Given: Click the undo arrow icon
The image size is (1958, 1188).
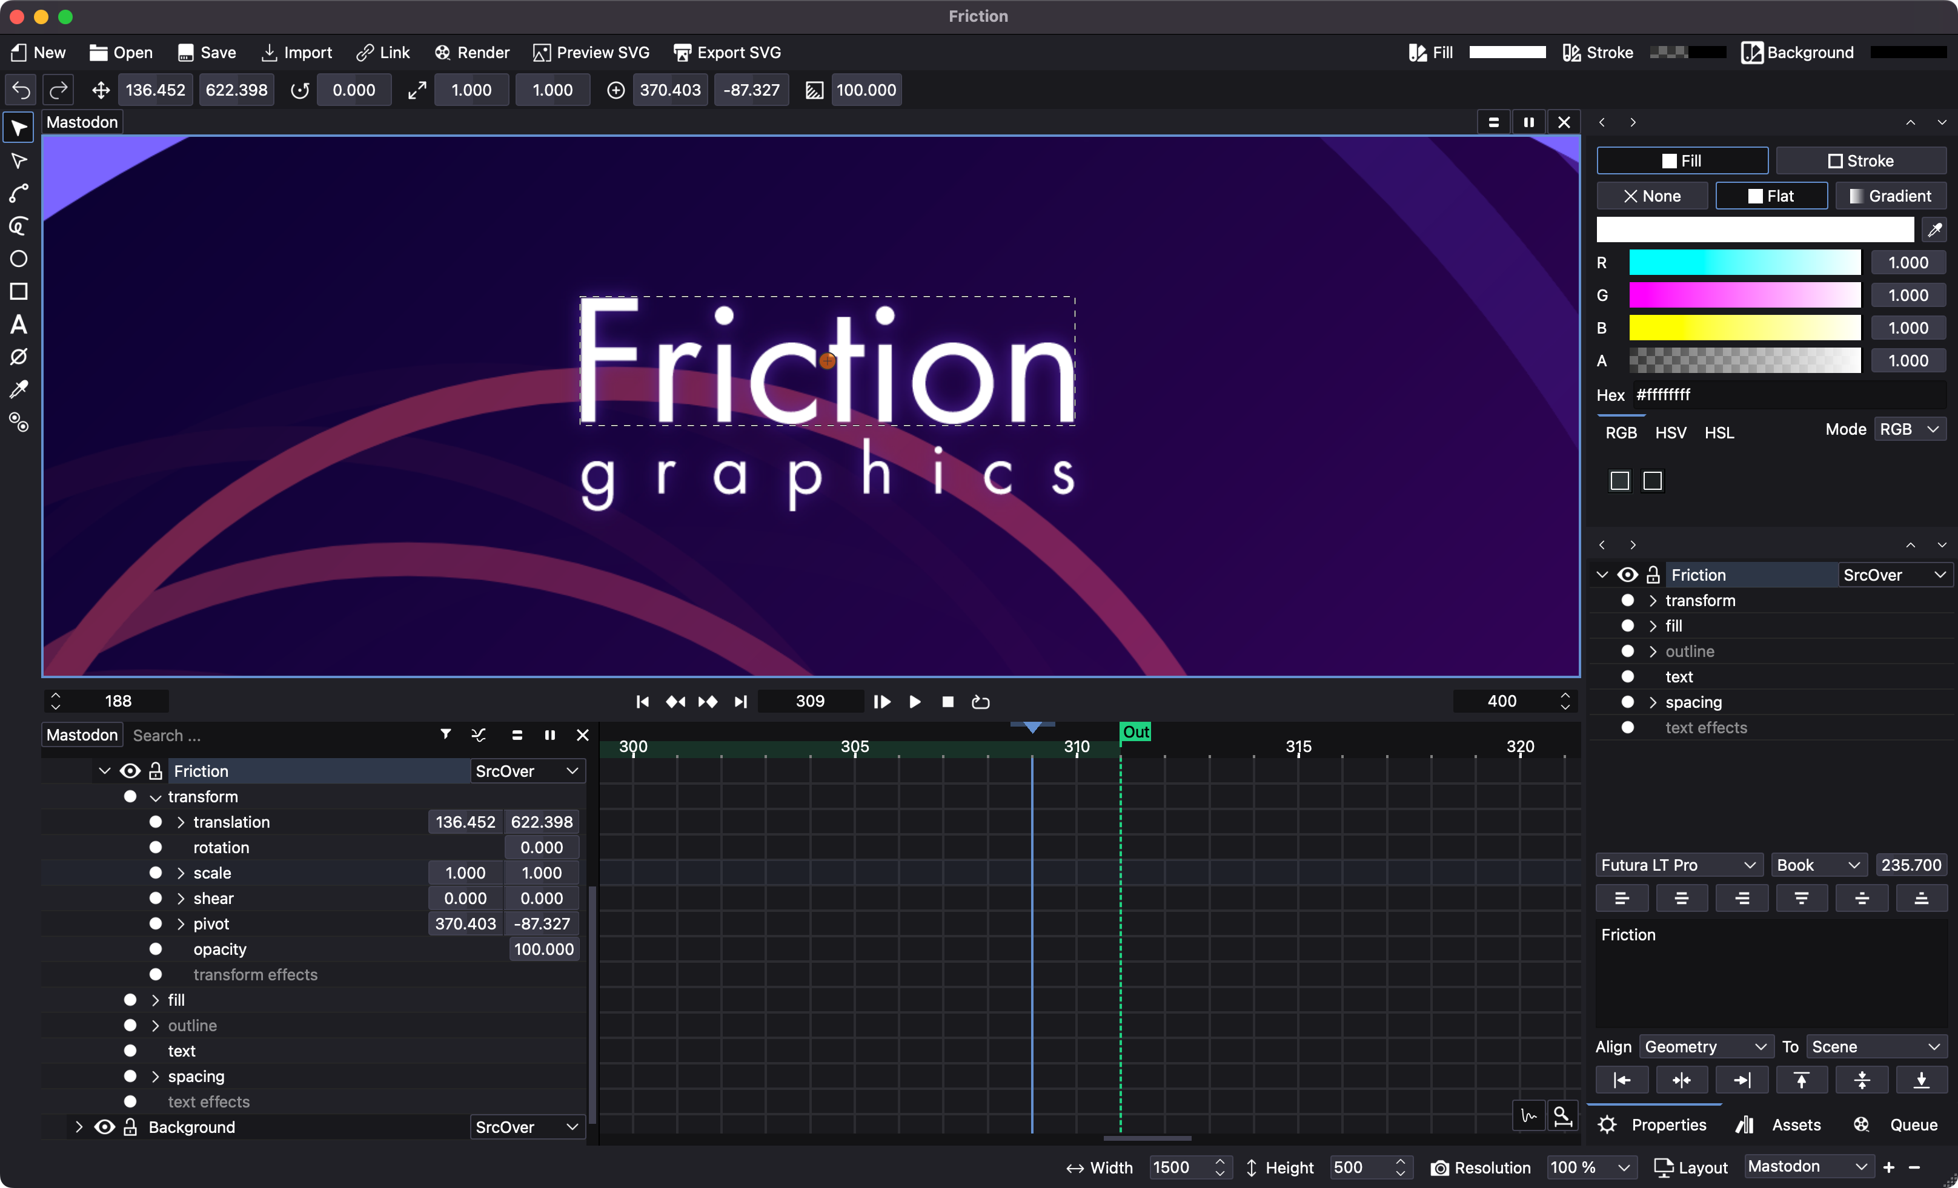Looking at the screenshot, I should point(21,90).
